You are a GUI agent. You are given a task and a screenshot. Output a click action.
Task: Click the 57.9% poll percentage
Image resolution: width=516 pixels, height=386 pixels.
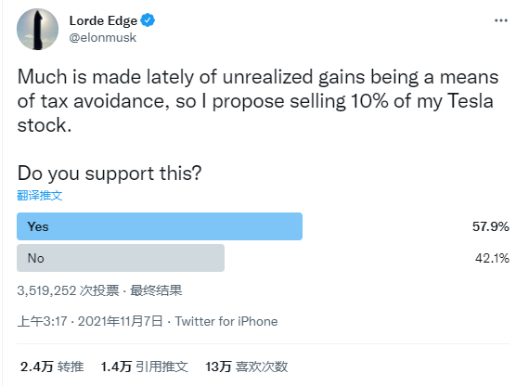[x=491, y=226]
